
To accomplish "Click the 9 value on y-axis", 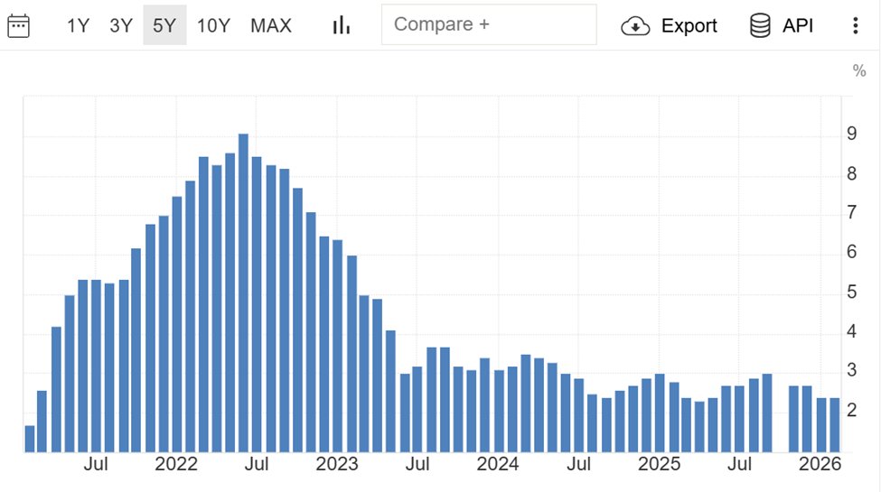I will click(x=852, y=134).
